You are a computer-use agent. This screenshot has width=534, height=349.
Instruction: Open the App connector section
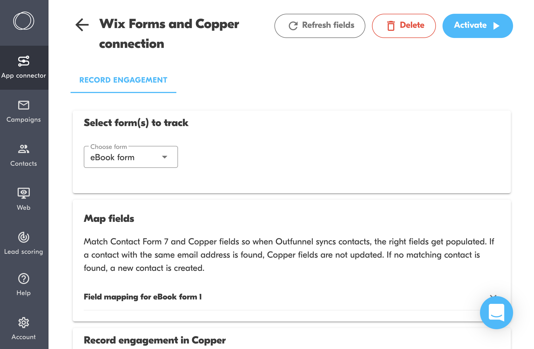tap(24, 67)
